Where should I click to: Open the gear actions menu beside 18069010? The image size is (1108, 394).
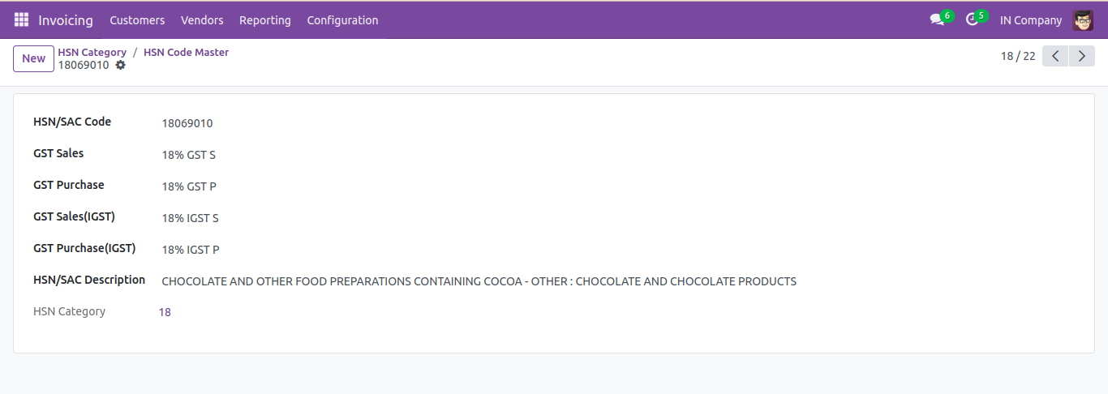click(x=120, y=65)
